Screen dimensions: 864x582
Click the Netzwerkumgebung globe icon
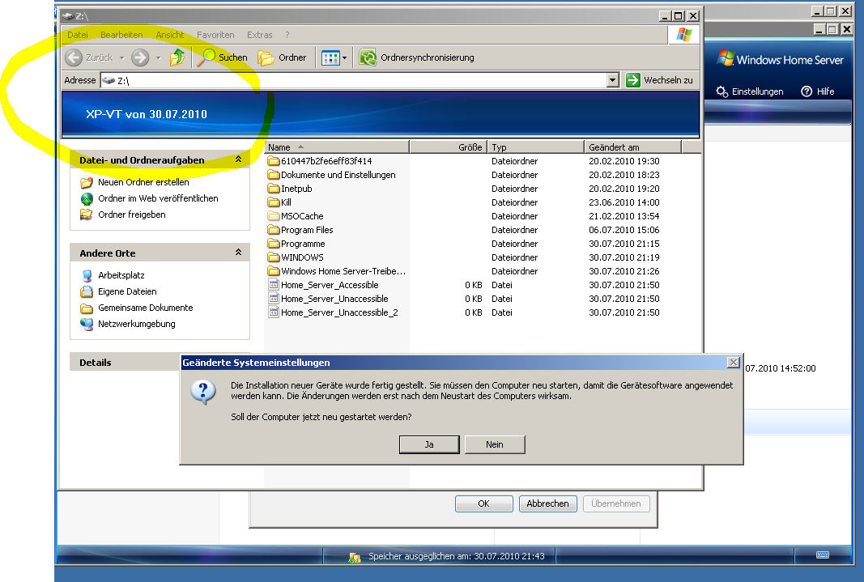tap(87, 325)
